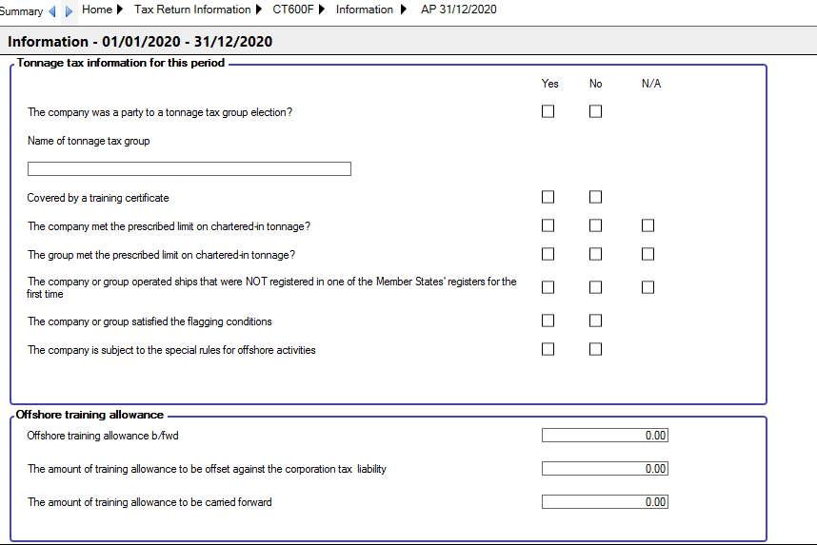This screenshot has height=545, width=817.
Task: Tick Yes for satisfied the flagging conditions
Action: [548, 321]
